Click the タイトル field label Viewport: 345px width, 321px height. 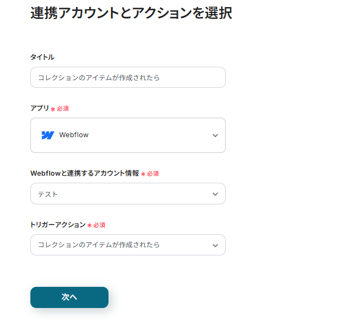pyautogui.click(x=42, y=57)
